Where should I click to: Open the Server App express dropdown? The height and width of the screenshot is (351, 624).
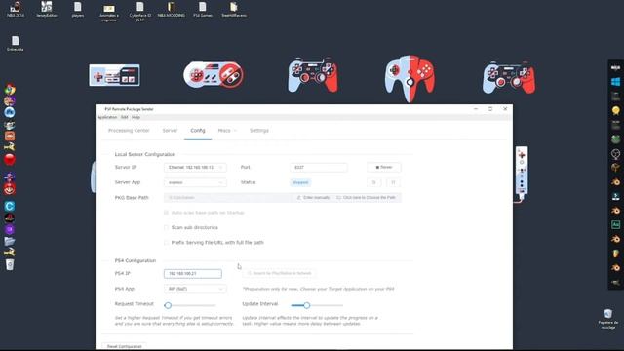pos(195,182)
